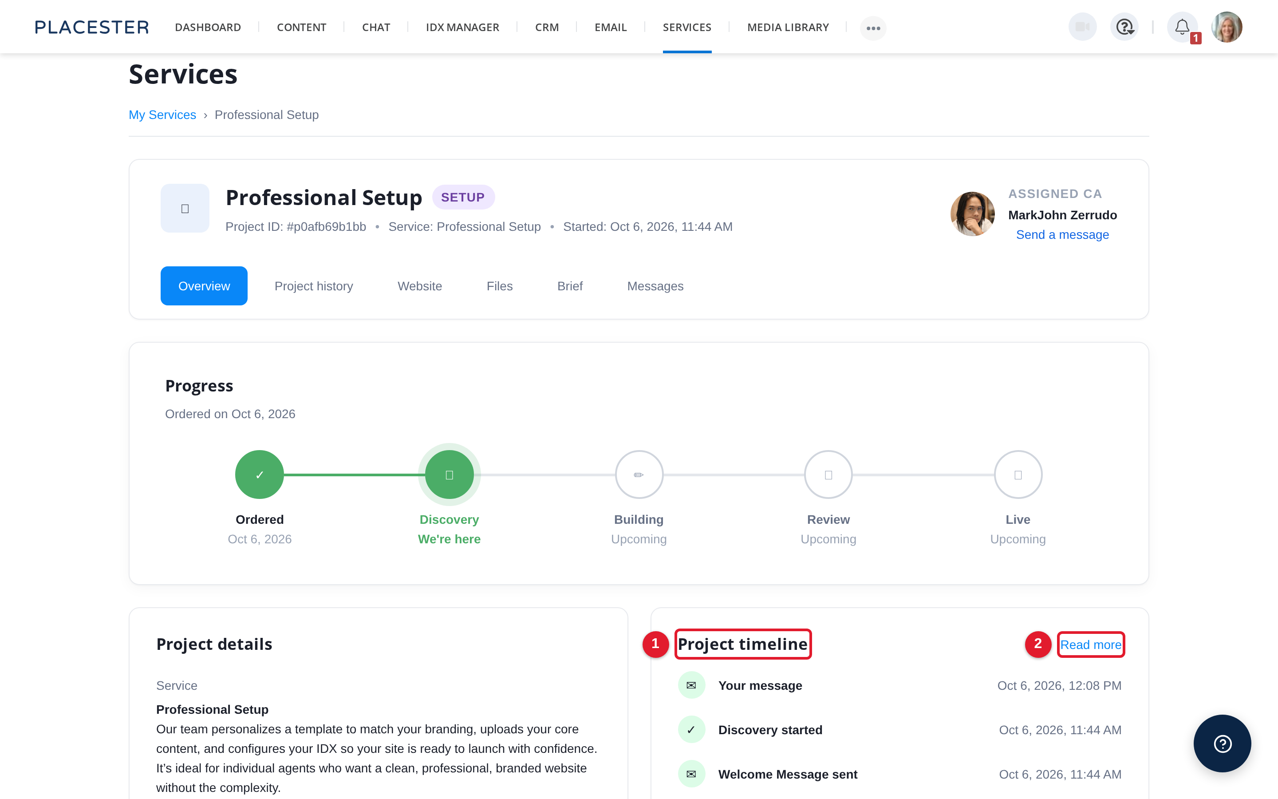Click the My Services breadcrumb link
Viewport: 1278px width, 799px height.
tap(162, 115)
